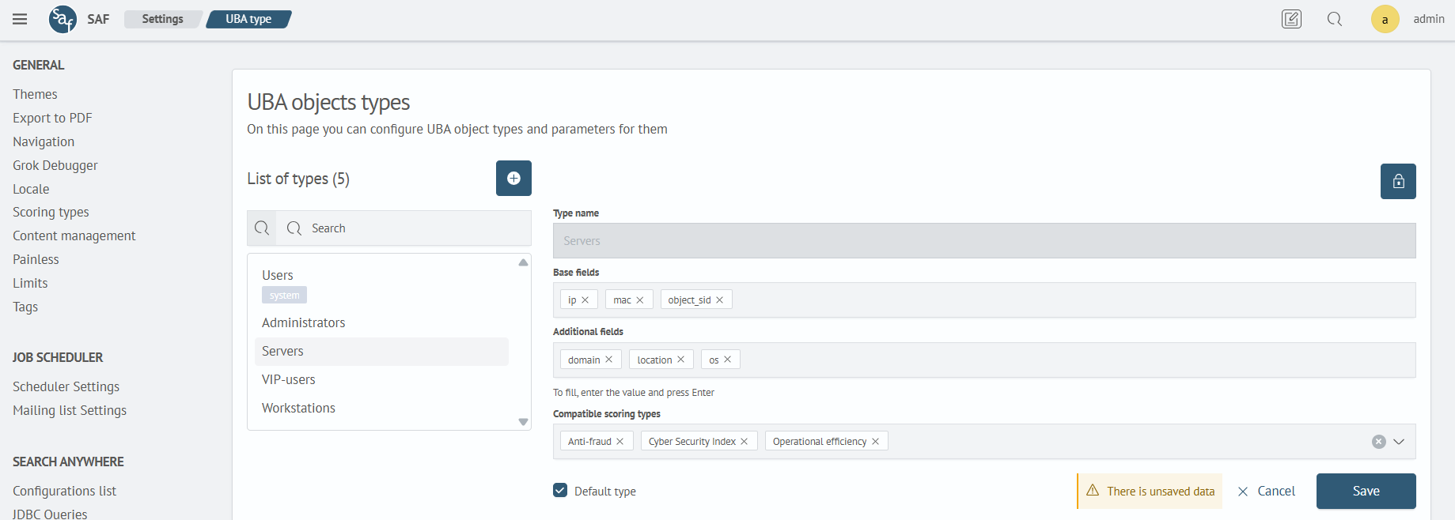
Task: Open Content management
Action: 74,236
